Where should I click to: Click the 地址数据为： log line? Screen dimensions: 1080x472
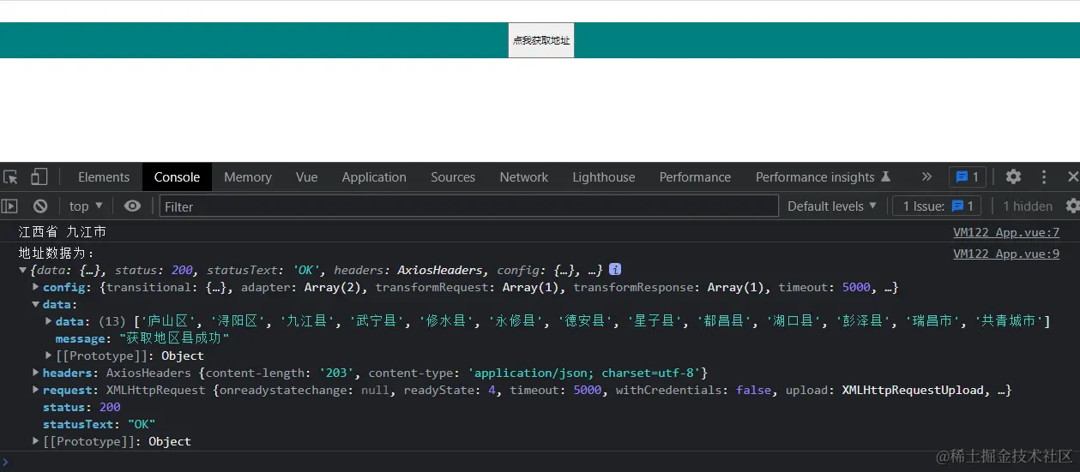point(57,254)
